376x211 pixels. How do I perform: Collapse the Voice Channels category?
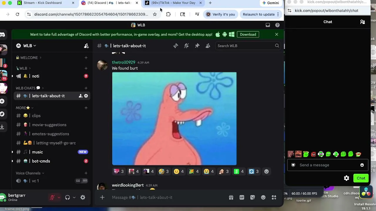click(x=30, y=173)
